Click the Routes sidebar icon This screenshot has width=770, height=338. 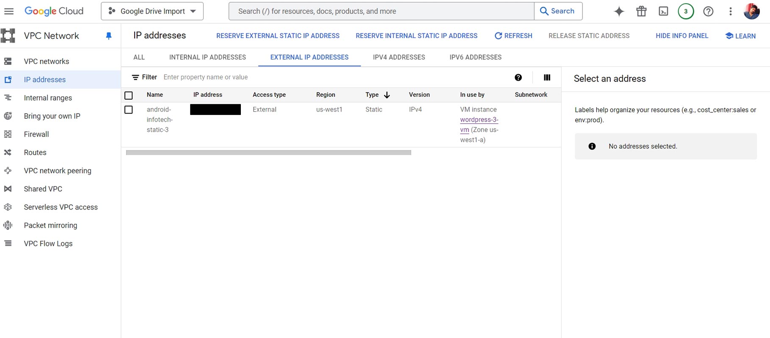point(8,152)
